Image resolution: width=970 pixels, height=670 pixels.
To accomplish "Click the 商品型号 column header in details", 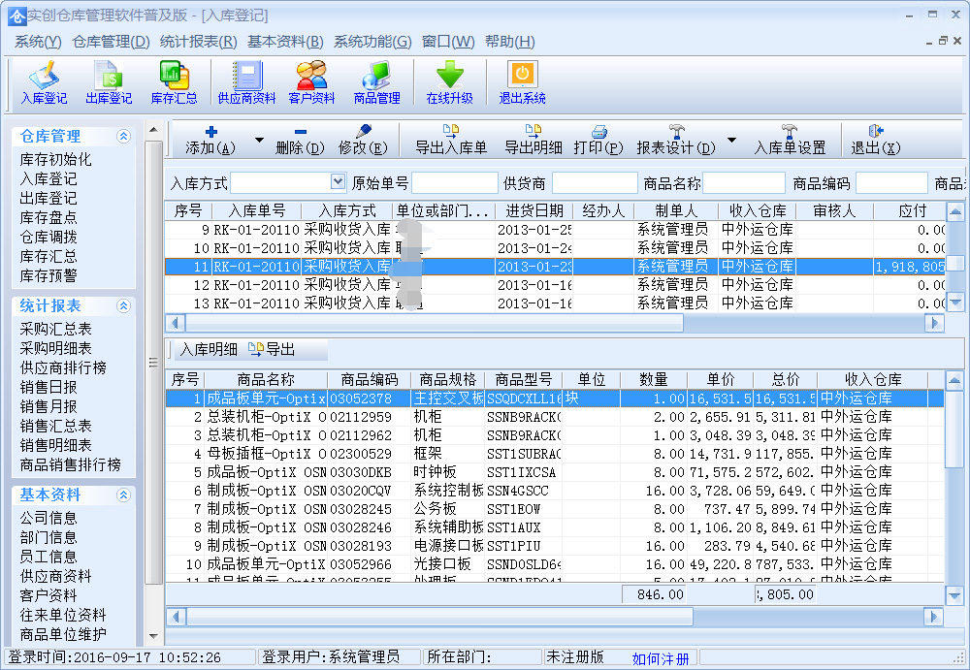I will [x=524, y=379].
